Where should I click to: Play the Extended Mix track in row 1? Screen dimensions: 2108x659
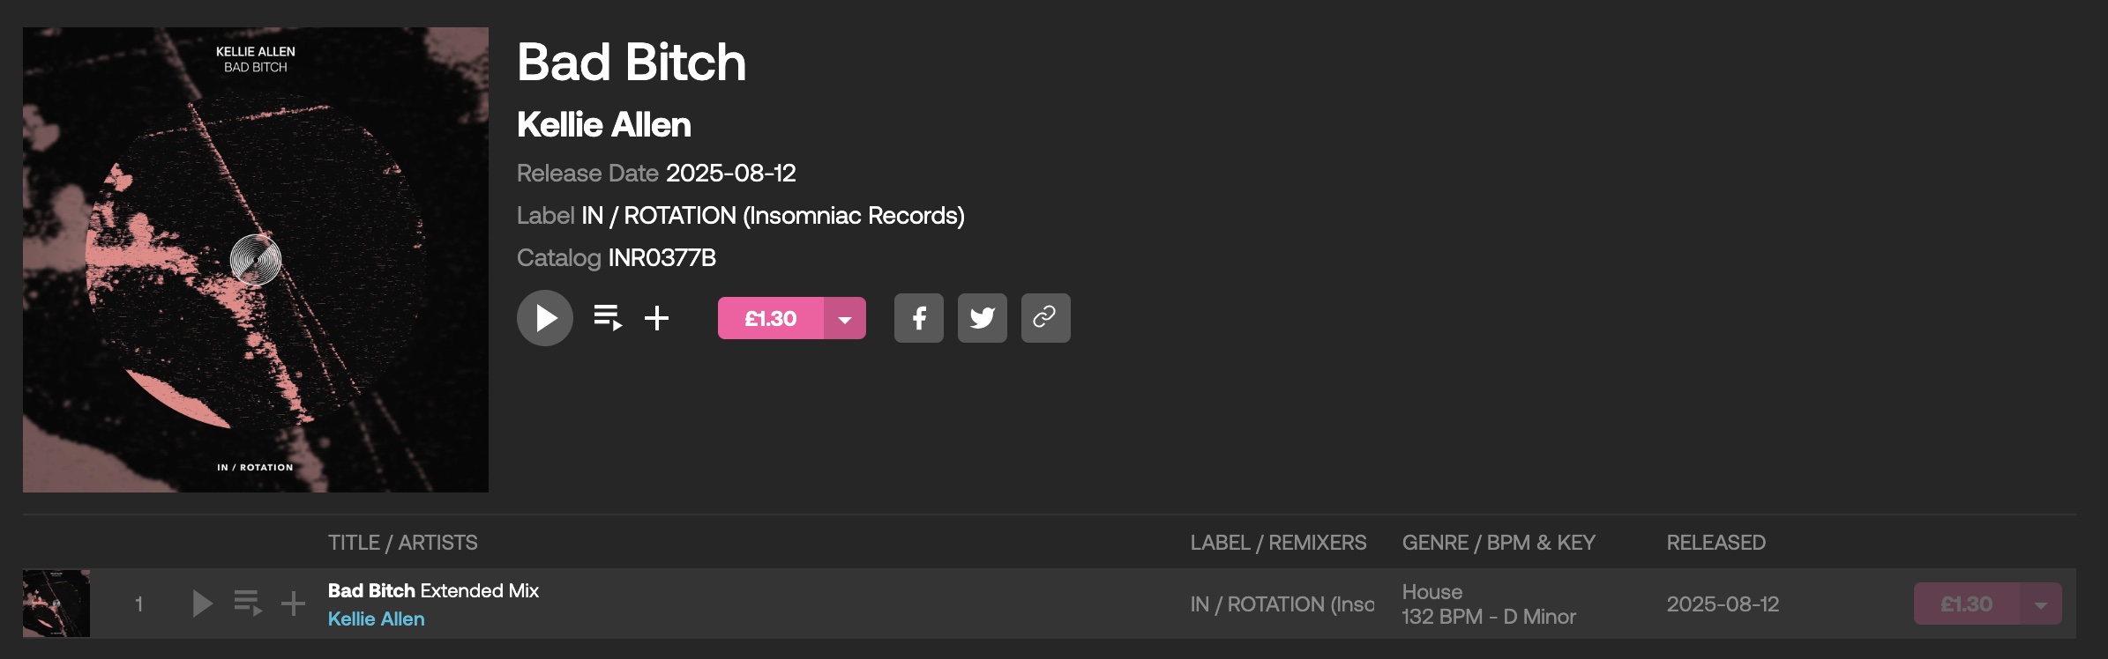point(202,603)
